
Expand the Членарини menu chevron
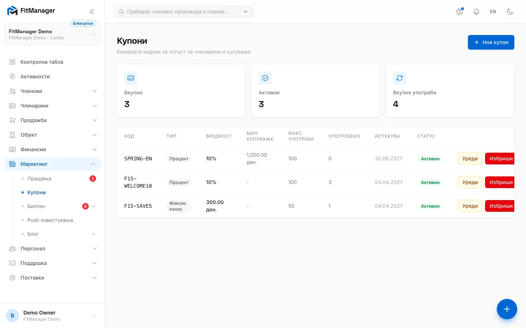pos(95,106)
